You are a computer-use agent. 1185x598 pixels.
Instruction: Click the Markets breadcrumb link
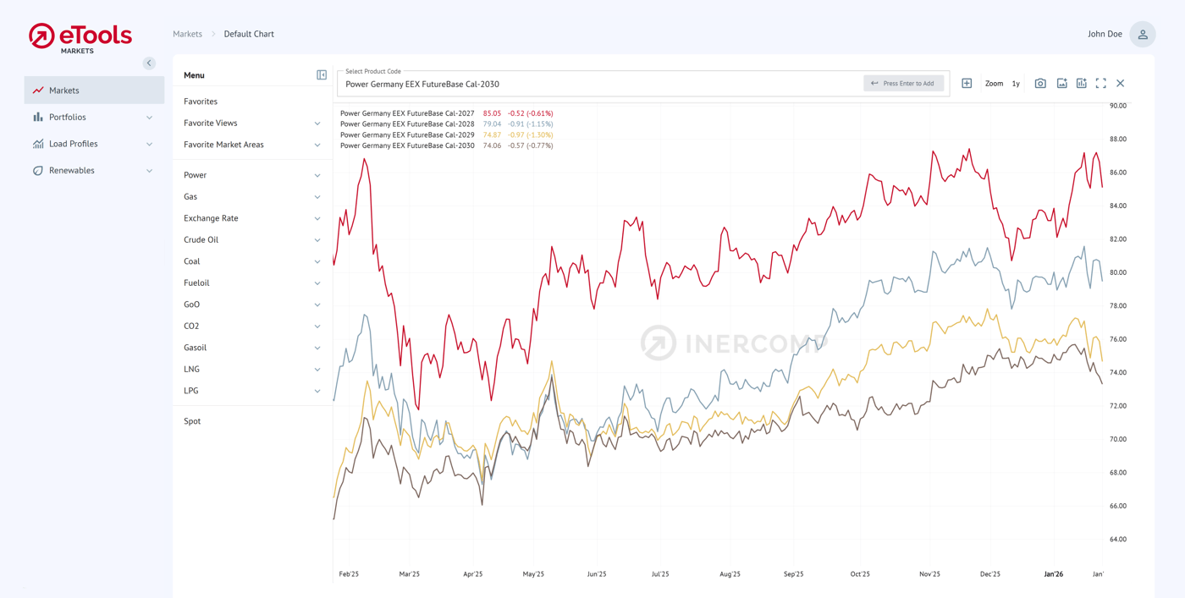pos(187,34)
